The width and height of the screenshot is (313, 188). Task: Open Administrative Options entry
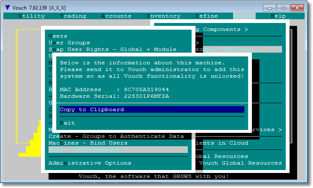click(x=90, y=163)
